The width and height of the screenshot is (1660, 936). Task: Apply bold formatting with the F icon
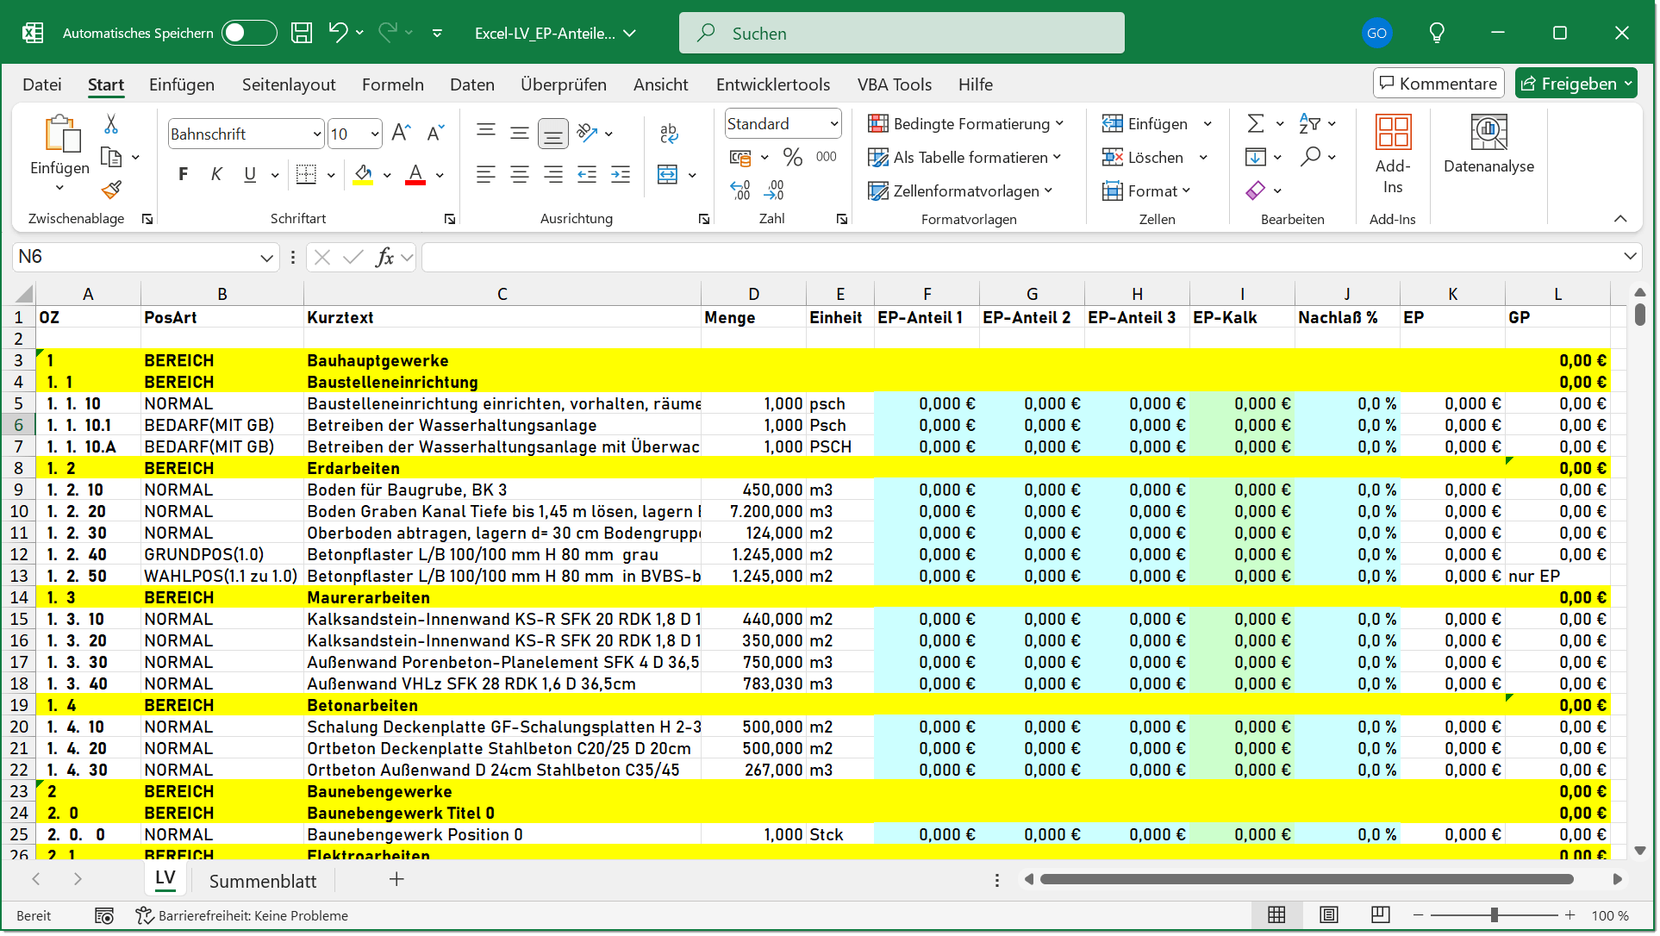point(183,174)
